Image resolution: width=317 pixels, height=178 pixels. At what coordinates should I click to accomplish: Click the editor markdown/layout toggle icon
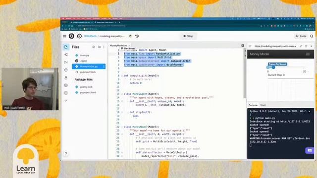[x=243, y=45]
